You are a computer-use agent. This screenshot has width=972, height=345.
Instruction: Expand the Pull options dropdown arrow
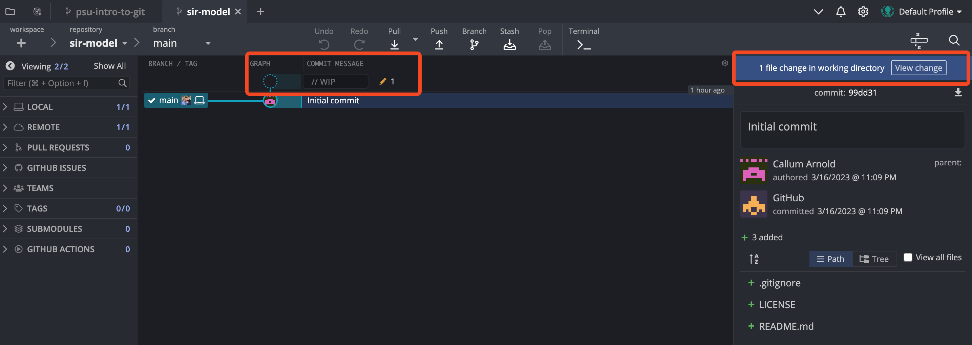[416, 39]
